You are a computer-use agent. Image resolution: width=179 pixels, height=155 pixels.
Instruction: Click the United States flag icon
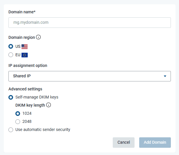coord(25,46)
